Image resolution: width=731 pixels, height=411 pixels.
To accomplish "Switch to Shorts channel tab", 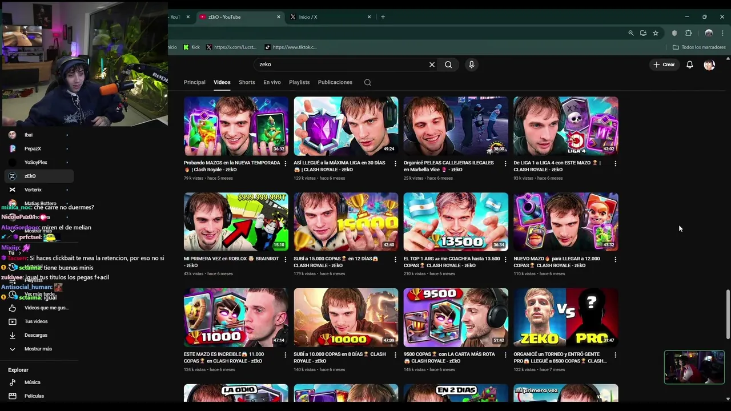I will point(247,82).
